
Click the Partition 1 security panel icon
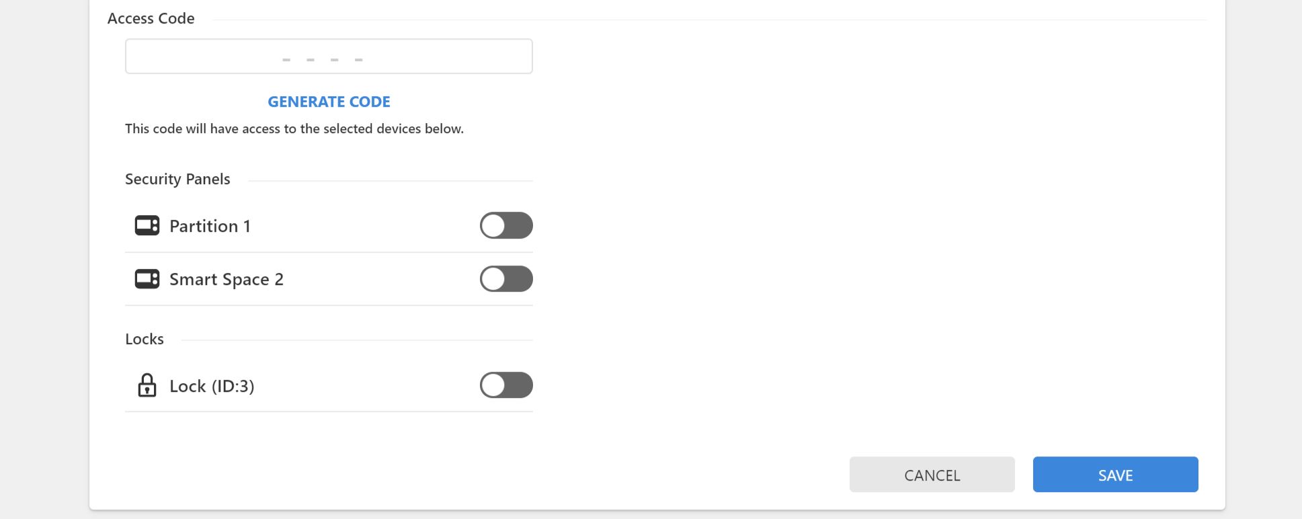(147, 225)
